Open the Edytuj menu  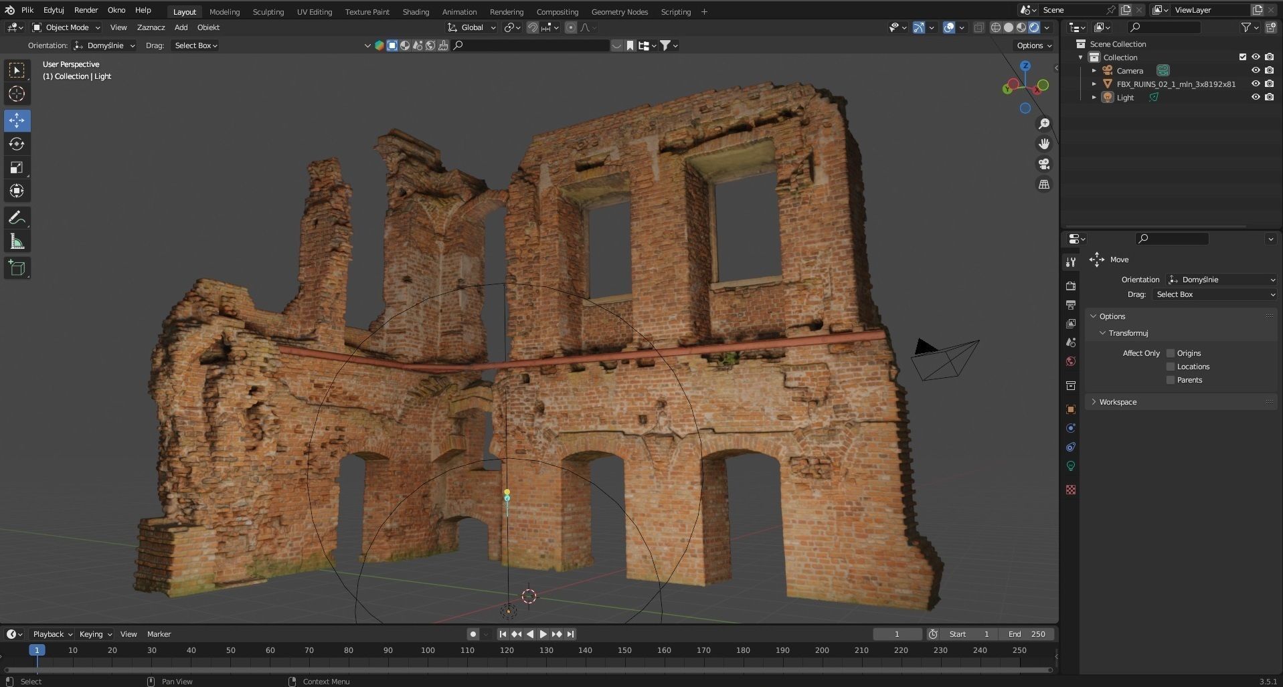pyautogui.click(x=54, y=10)
